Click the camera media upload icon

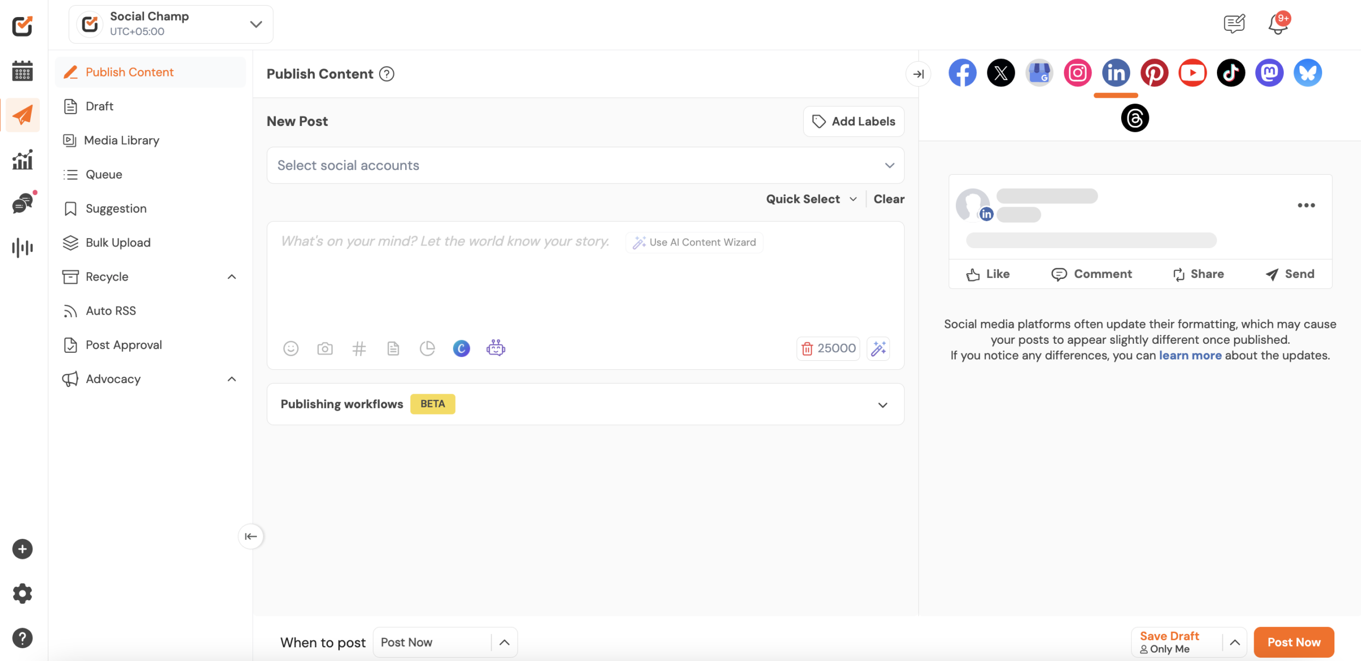325,349
